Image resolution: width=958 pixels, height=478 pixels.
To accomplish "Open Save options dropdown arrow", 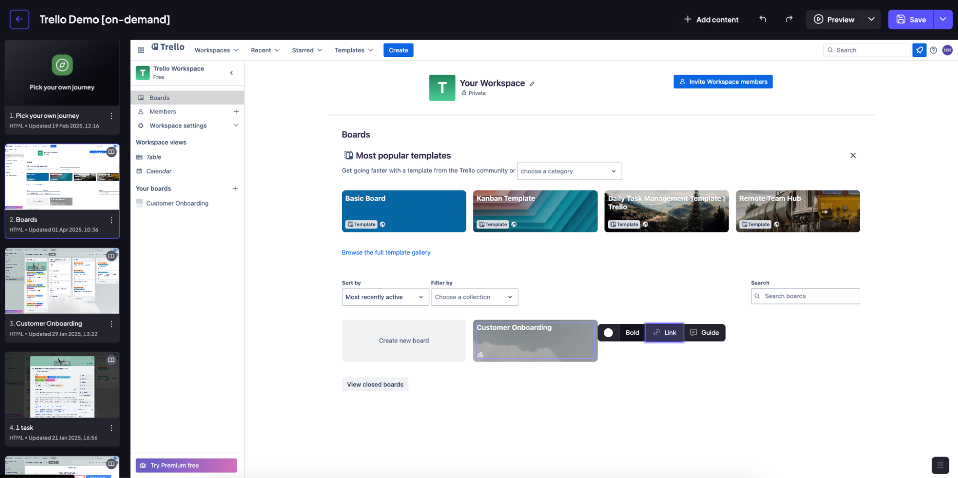I will (x=943, y=19).
